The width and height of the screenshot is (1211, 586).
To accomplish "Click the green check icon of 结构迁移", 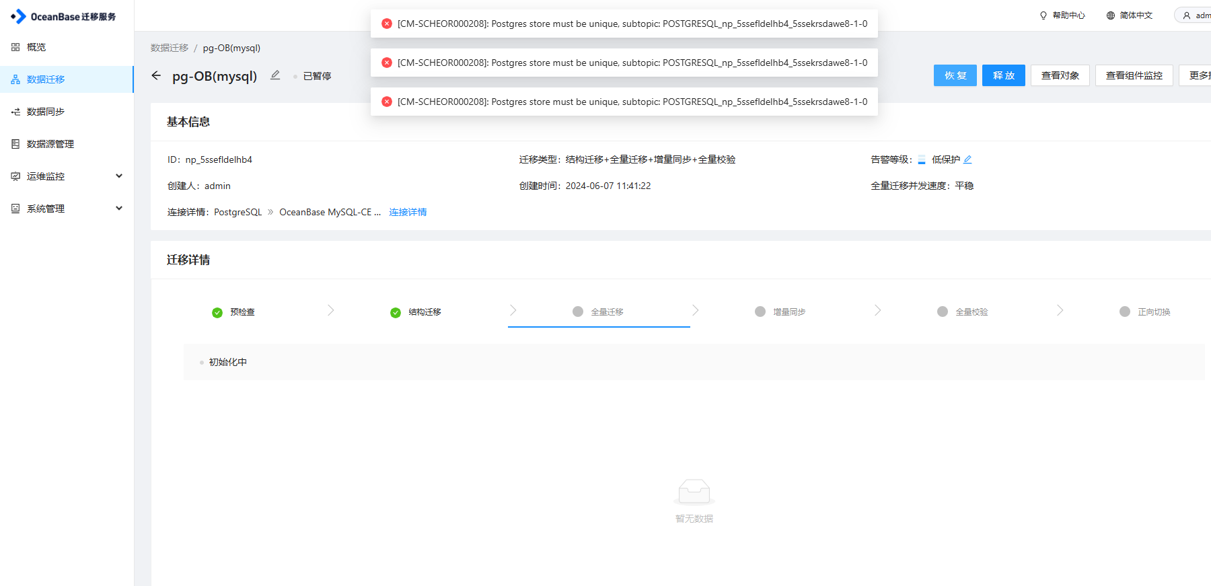I will tap(396, 313).
